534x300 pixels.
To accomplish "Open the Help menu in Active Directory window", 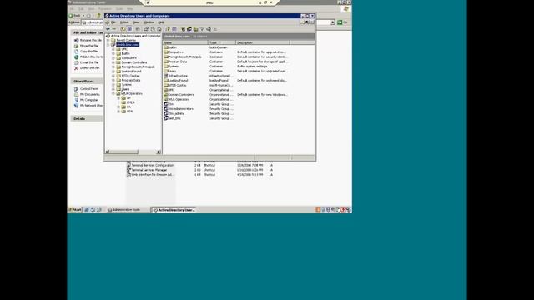I will (161, 22).
